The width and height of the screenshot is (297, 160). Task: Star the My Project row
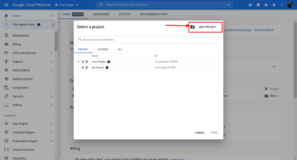[x=83, y=67]
